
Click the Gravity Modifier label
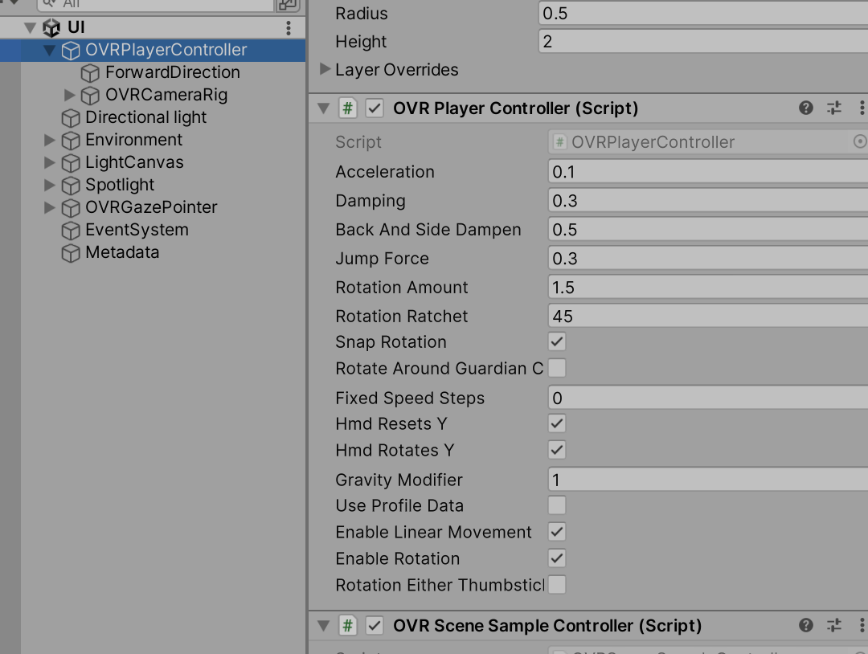(399, 480)
